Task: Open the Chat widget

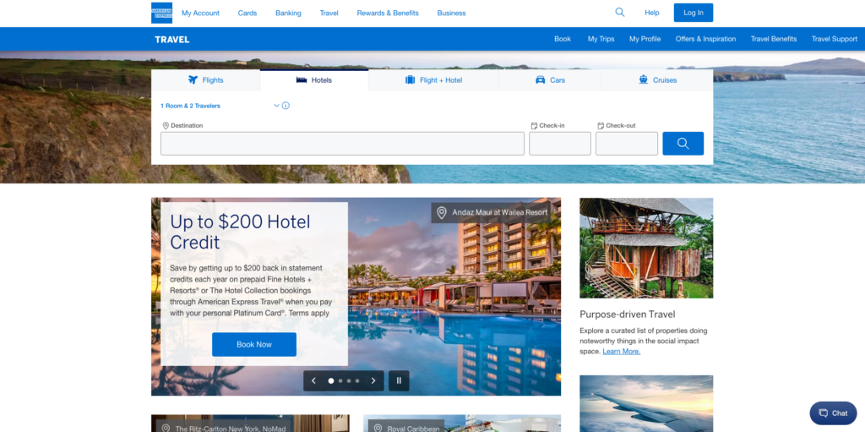Action: click(832, 413)
